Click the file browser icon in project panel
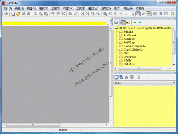 pos(116,22)
